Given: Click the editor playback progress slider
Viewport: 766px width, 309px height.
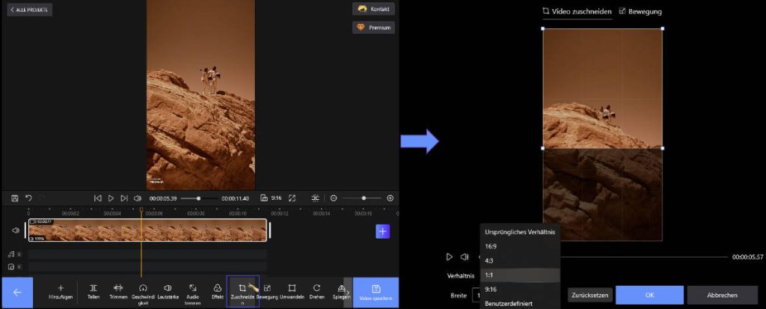Looking at the screenshot, I should click(x=199, y=198).
